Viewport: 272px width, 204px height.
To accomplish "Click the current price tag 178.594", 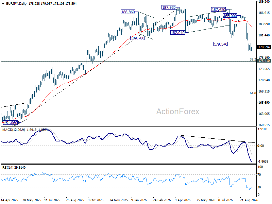I will pyautogui.click(x=264, y=47).
